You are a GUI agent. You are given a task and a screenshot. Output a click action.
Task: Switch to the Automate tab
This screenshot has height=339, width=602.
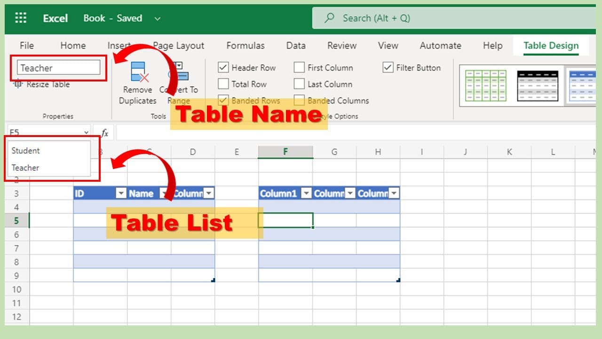440,46
